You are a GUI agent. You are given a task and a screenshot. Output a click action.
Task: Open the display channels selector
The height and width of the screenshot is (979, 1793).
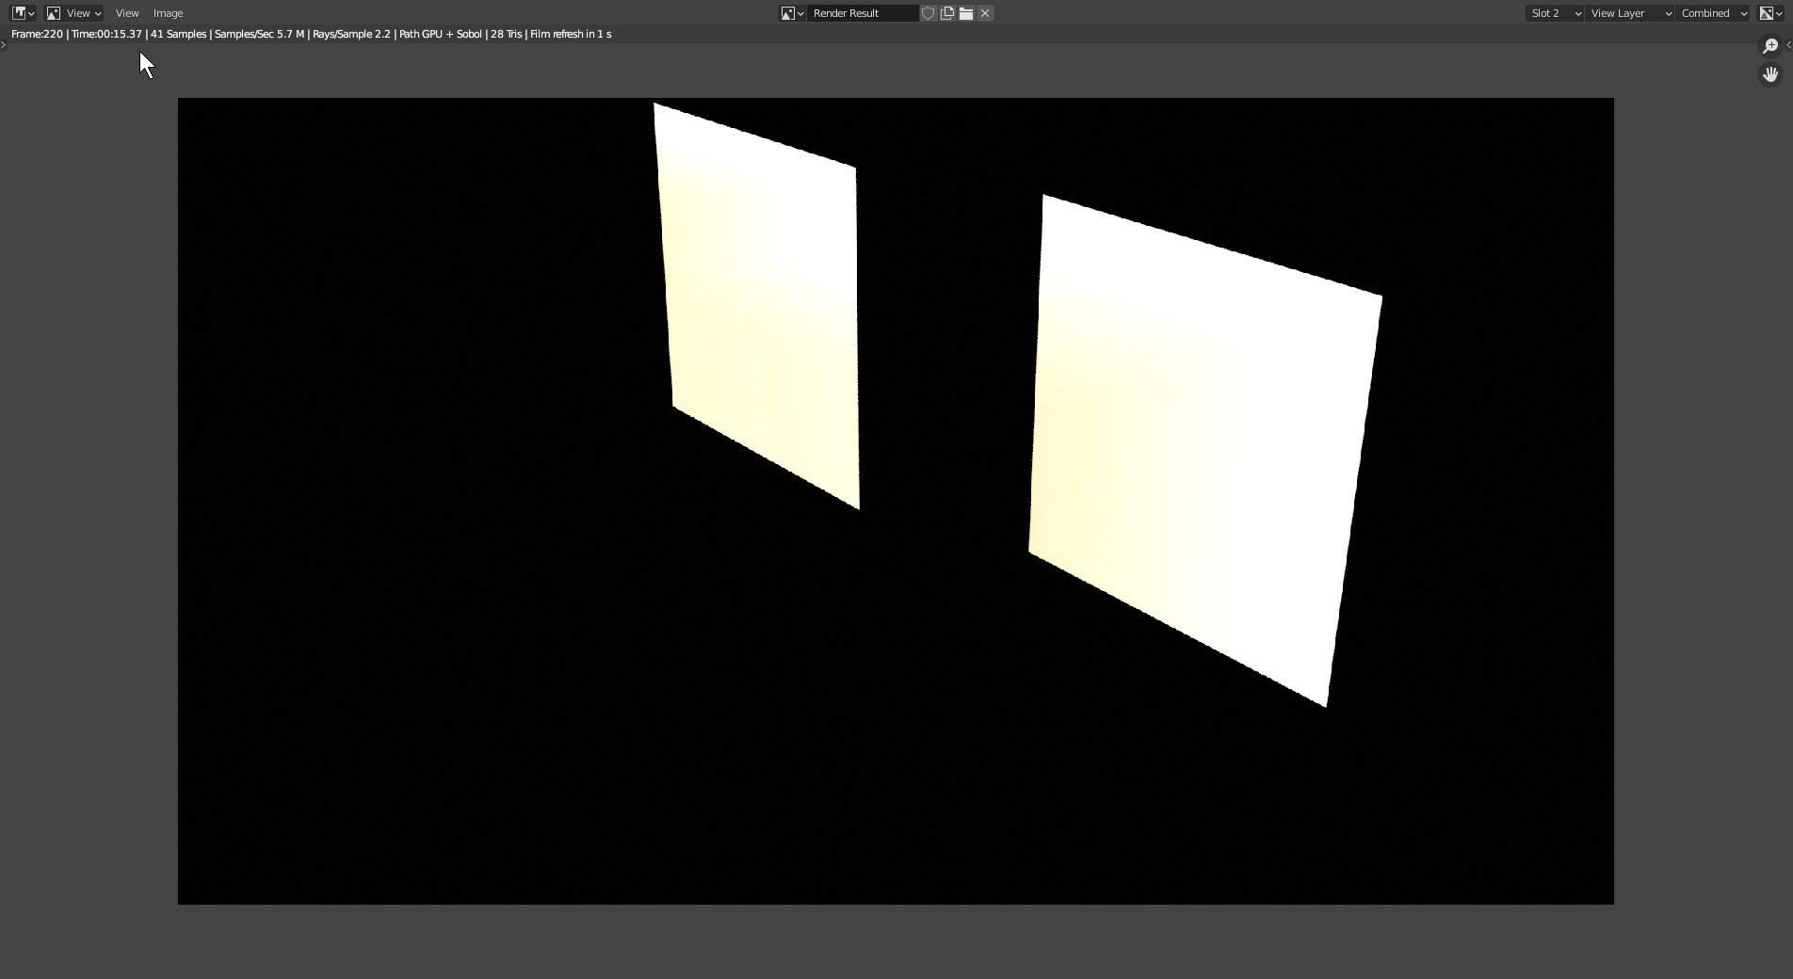point(1770,13)
